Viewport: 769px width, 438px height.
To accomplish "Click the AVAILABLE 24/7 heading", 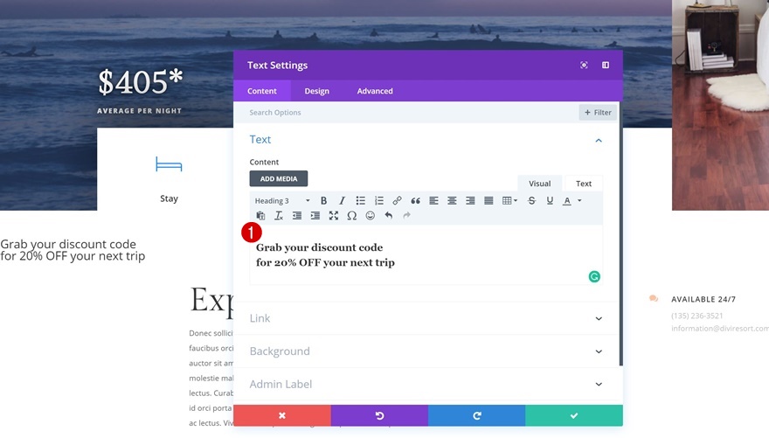I will [x=703, y=299].
